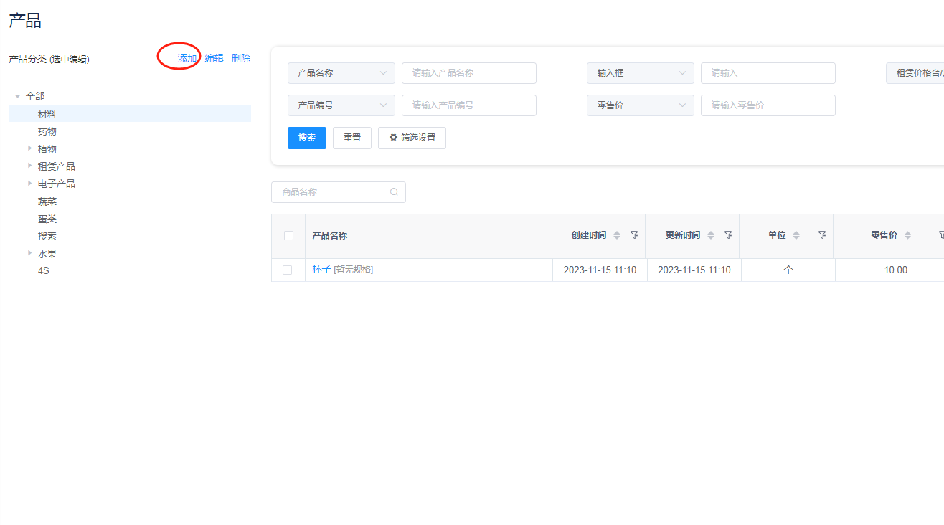This screenshot has height=525, width=944.
Task: Select the 药物 category in the tree
Action: (x=47, y=131)
